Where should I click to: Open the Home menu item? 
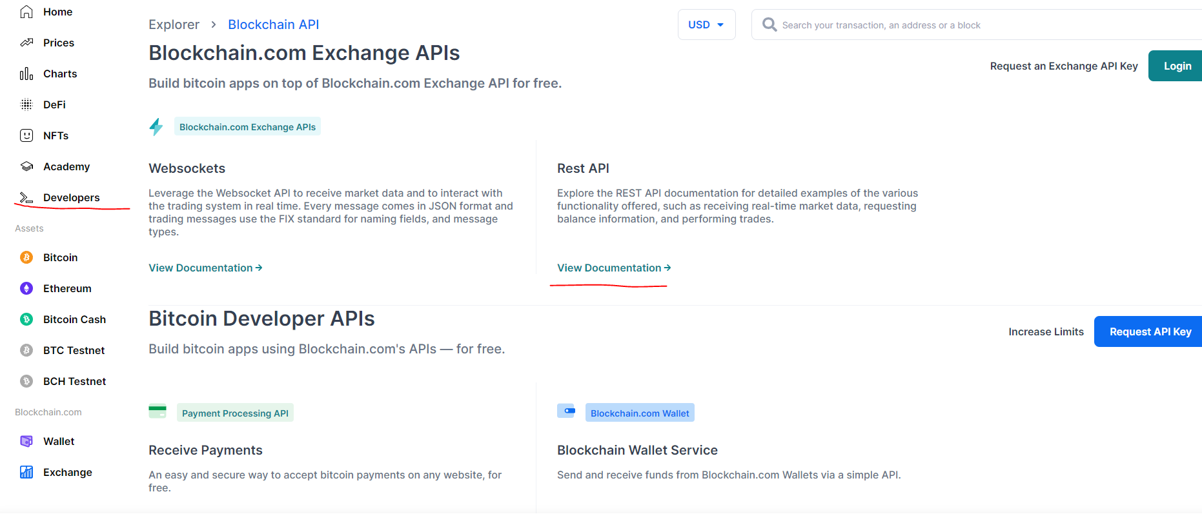[57, 12]
